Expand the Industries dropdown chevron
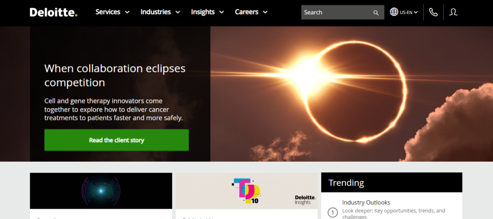 point(178,13)
